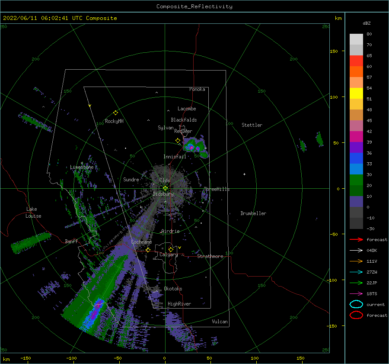
Task: Pick the cyan 27ZW arrow icon
Action: click(356, 272)
